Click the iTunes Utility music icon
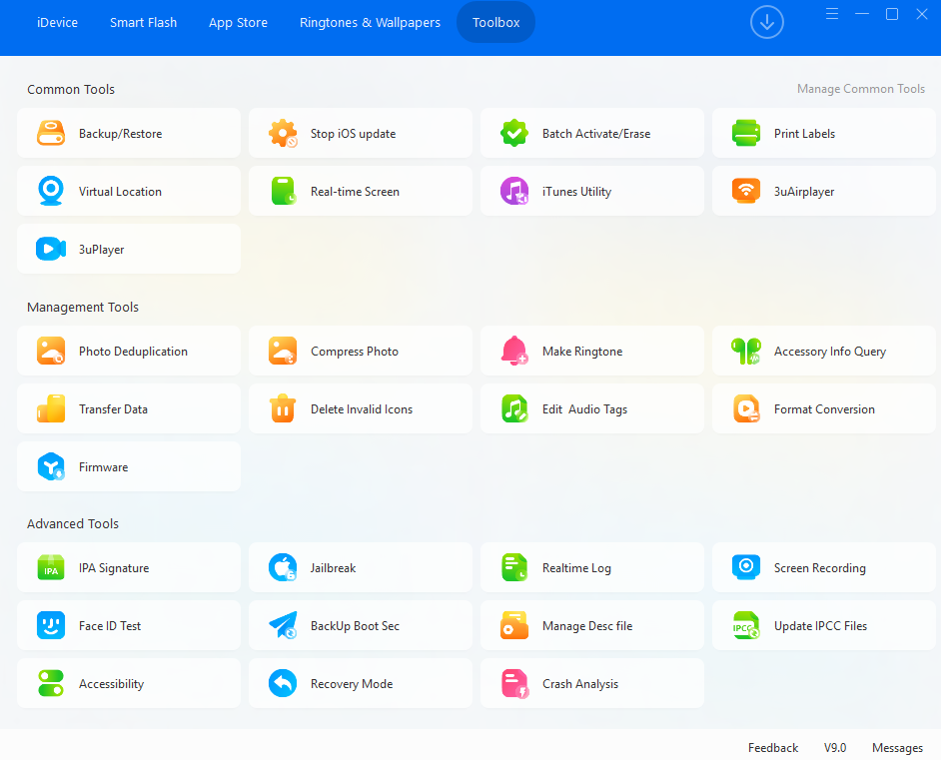The width and height of the screenshot is (941, 760). [x=514, y=192]
